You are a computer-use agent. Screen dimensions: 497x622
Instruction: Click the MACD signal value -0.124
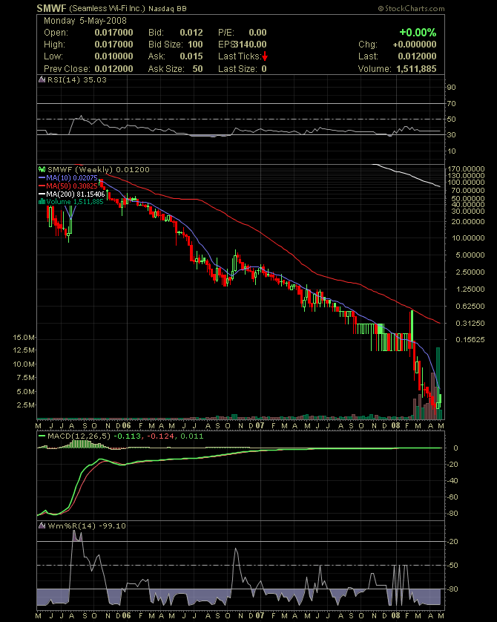point(160,436)
